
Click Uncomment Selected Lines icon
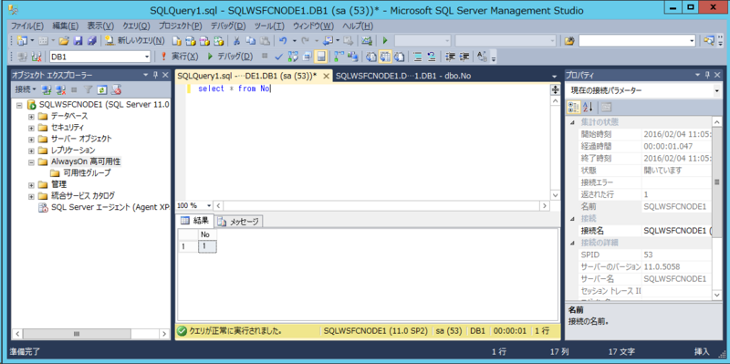coord(432,57)
